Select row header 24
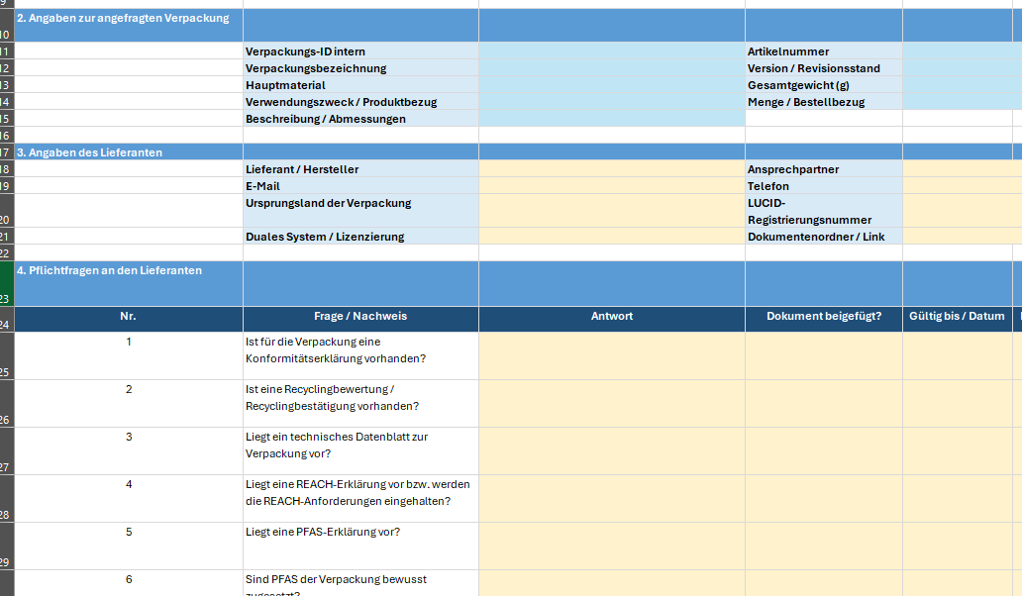Viewport: 1022px width, 596px height. 7,319
